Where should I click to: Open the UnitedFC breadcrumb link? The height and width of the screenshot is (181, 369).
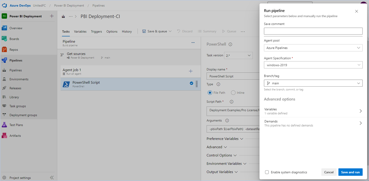(40, 5)
